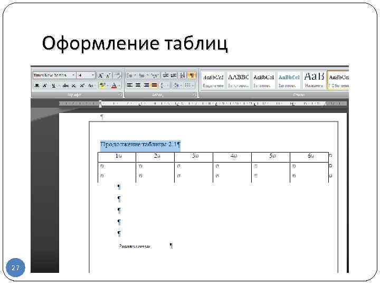Increase font size with grow button

[100, 75]
